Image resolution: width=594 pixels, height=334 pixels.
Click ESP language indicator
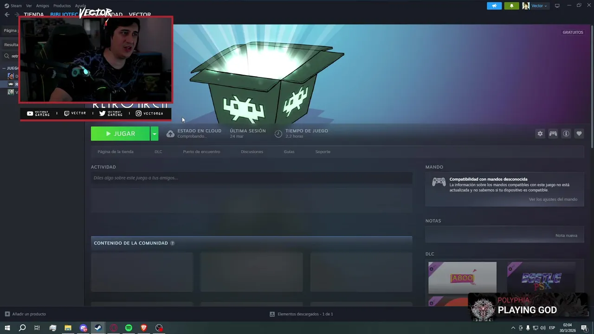(x=553, y=328)
